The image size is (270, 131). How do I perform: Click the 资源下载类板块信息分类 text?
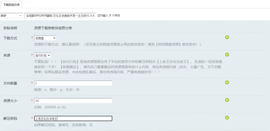53,28
